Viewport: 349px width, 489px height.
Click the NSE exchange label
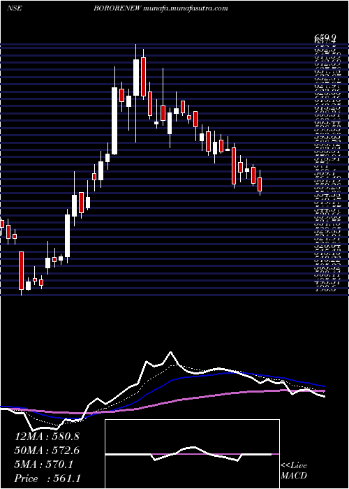tap(14, 8)
